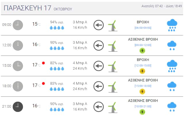Click the [15:00-18:00] time range link
This screenshot has width=184, height=116.
(143, 86)
